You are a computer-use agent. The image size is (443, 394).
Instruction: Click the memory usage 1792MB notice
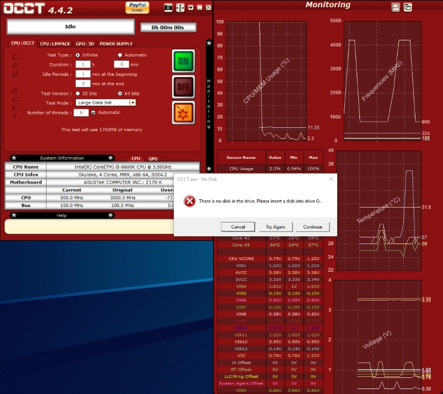click(102, 129)
